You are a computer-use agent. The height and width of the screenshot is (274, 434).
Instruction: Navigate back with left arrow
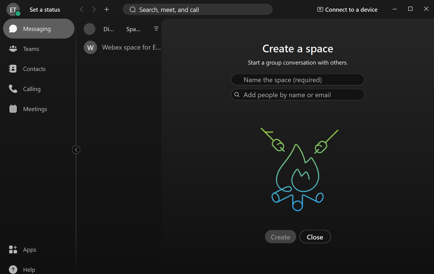click(82, 9)
